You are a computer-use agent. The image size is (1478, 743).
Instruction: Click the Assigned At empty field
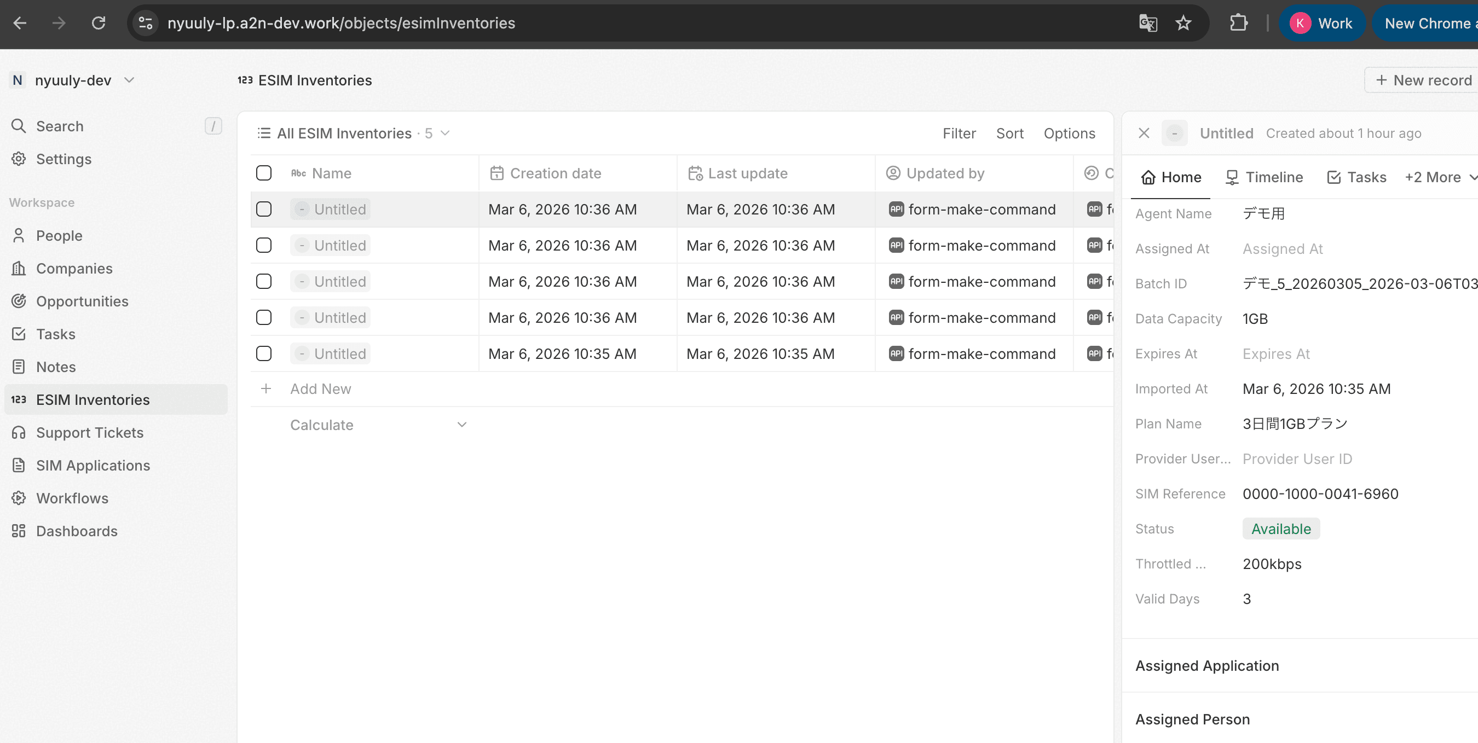(x=1283, y=249)
